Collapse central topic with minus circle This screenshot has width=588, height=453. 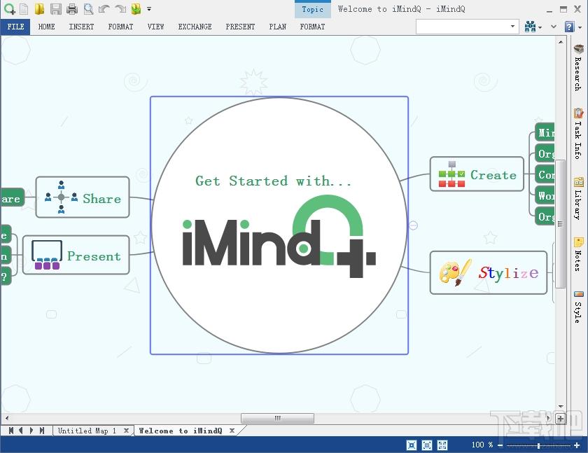click(413, 225)
